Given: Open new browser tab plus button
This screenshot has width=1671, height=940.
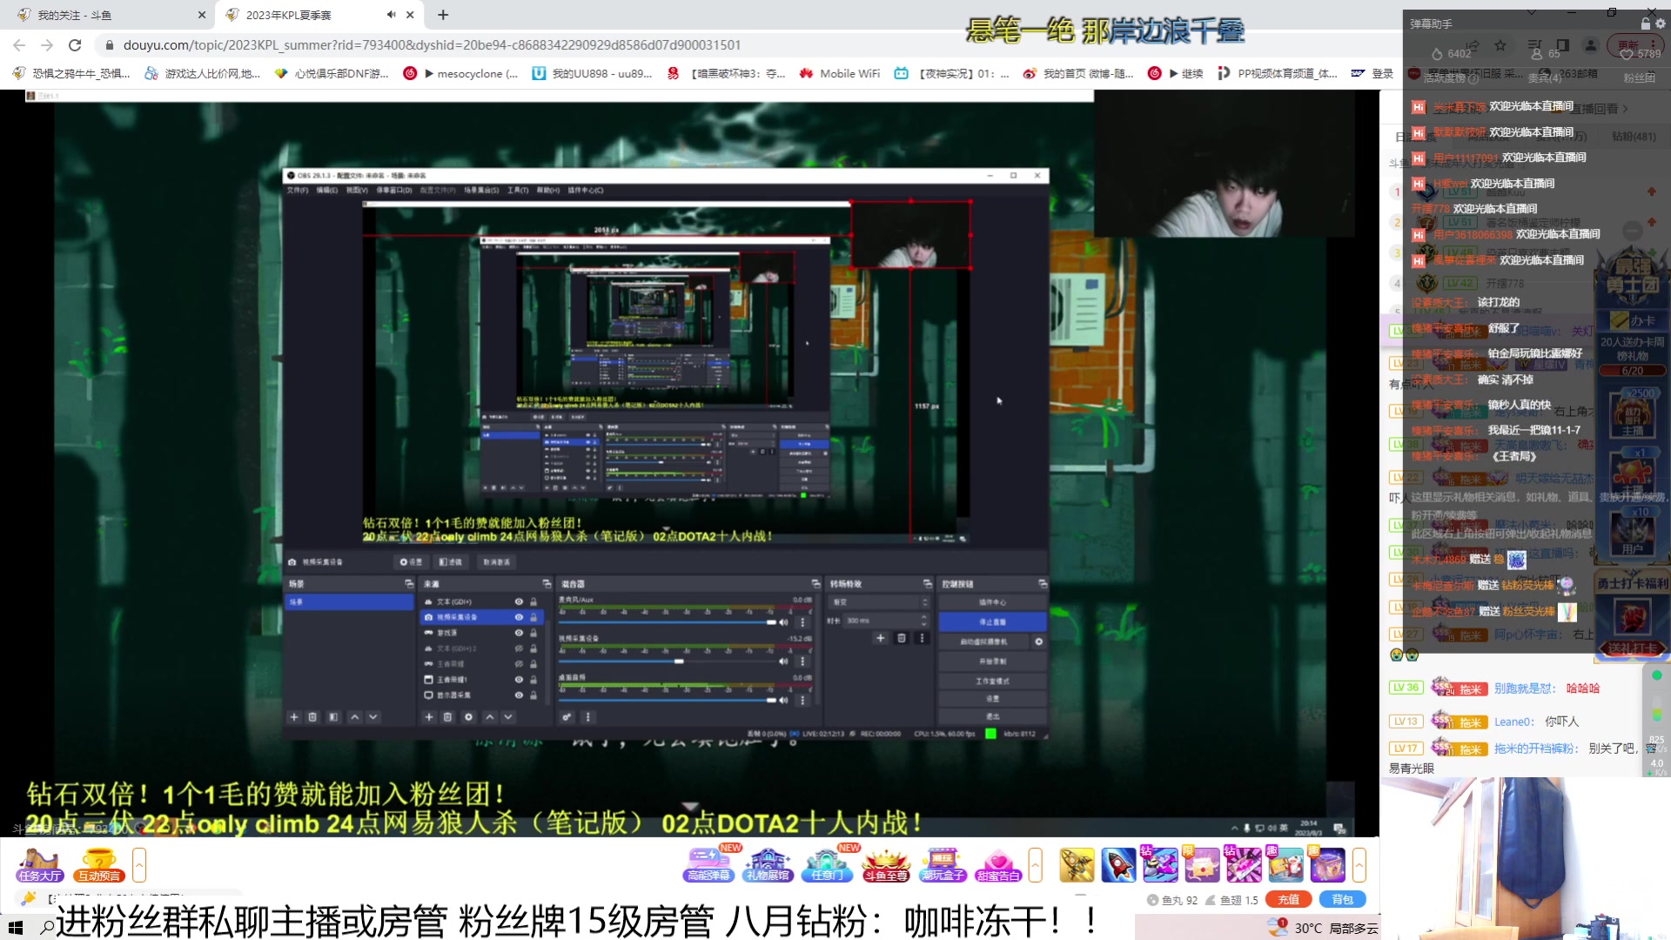Looking at the screenshot, I should pos(443,15).
